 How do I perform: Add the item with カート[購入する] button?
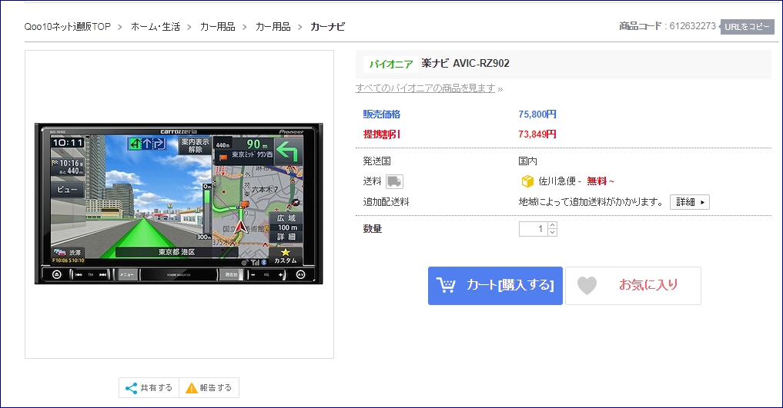click(x=495, y=286)
